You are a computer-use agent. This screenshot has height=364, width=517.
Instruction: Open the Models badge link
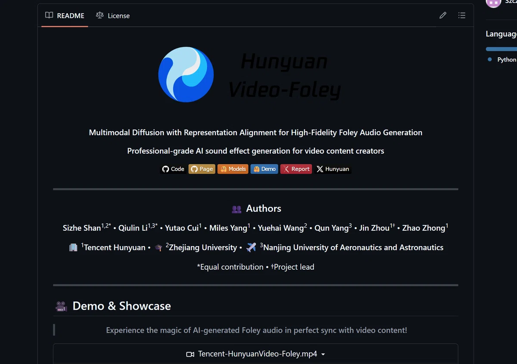coord(233,169)
